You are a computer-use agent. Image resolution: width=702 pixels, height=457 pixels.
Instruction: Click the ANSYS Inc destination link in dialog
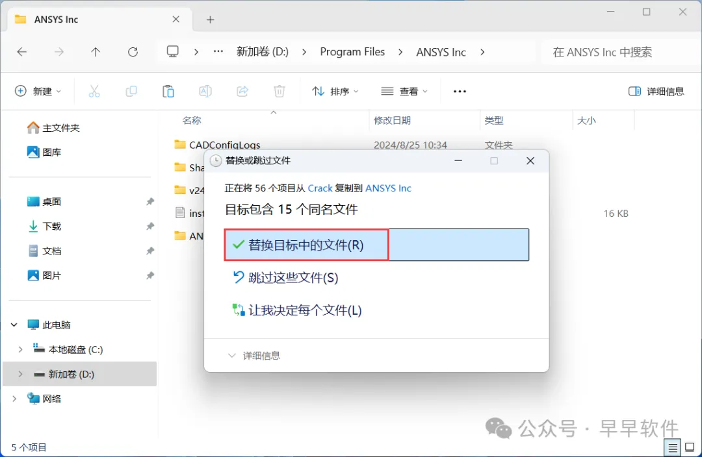tap(388, 188)
